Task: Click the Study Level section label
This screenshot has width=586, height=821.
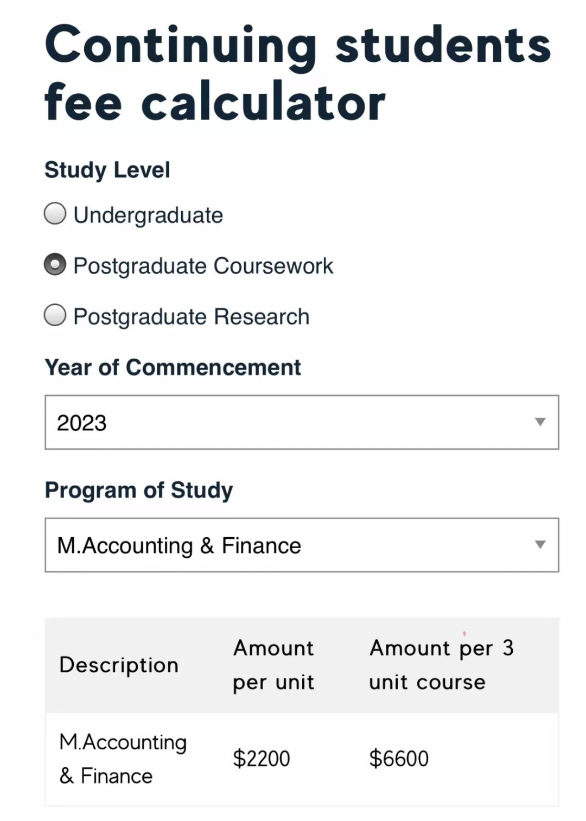Action: pos(107,170)
